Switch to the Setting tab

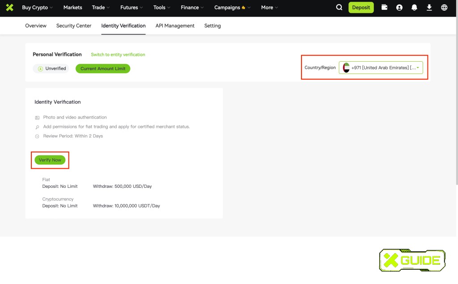click(x=212, y=25)
